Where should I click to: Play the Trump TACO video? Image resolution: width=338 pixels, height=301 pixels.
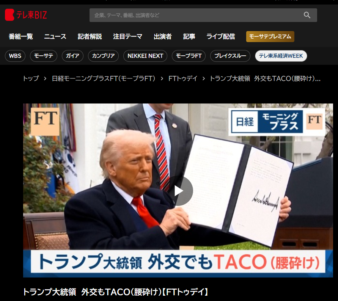(x=178, y=191)
